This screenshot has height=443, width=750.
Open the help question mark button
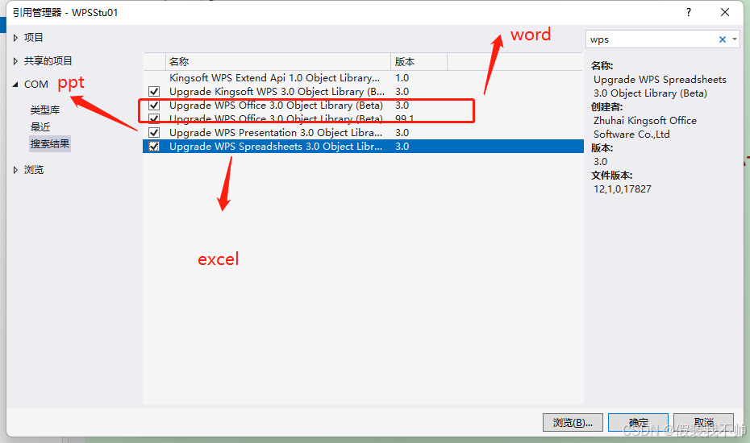[x=688, y=12]
